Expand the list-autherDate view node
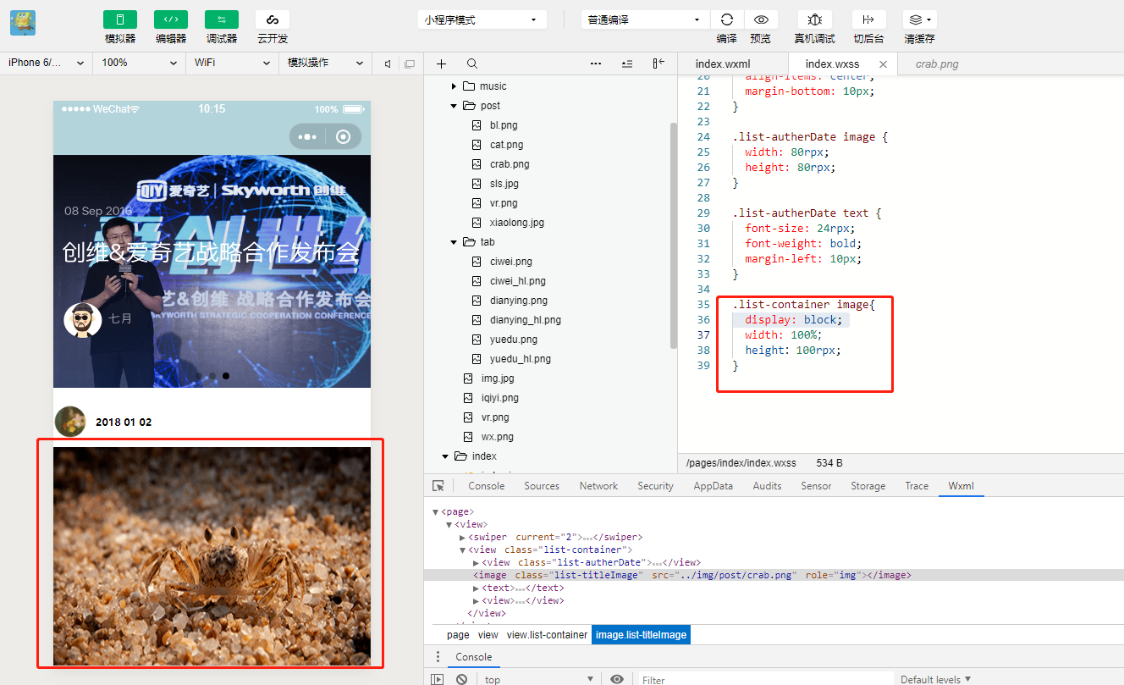Screen dimensions: 1124x685 476,563
